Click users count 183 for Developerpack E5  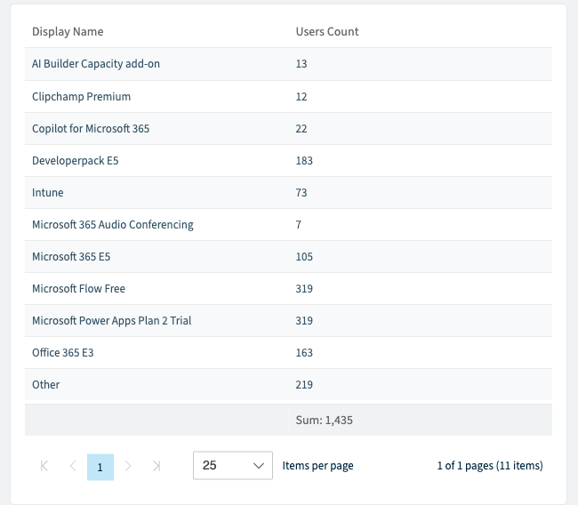tap(304, 161)
